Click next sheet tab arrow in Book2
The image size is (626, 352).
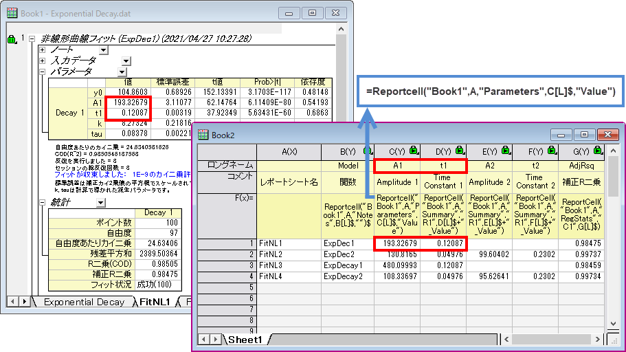pos(216,340)
